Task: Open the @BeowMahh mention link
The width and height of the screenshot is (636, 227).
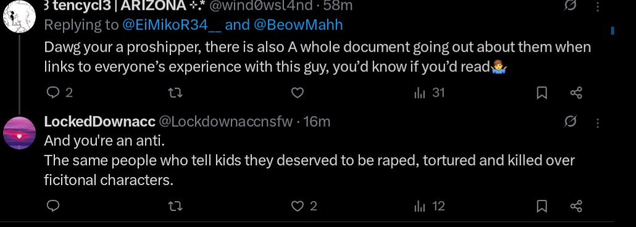Action: coord(298,25)
